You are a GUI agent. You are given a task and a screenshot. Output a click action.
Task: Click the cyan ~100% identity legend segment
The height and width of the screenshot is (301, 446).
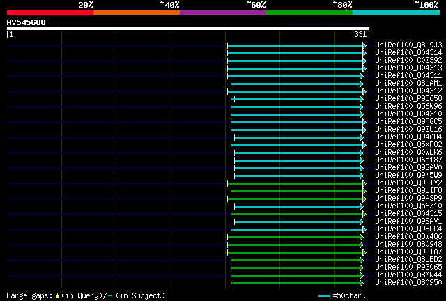(397, 13)
